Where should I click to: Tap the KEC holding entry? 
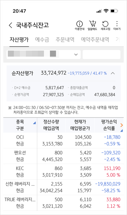click(63, 172)
